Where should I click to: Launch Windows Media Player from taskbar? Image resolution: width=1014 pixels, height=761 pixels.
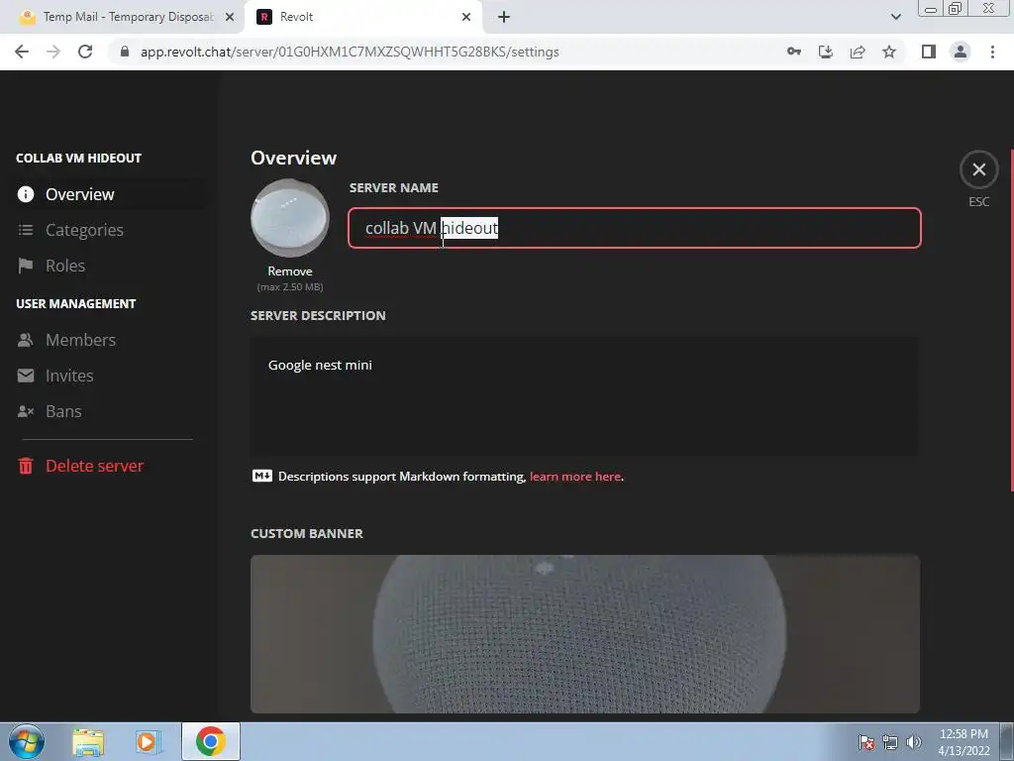(x=149, y=742)
